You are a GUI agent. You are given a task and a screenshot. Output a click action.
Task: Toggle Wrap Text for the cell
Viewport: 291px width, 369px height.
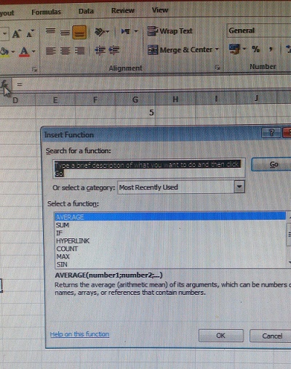170,31
